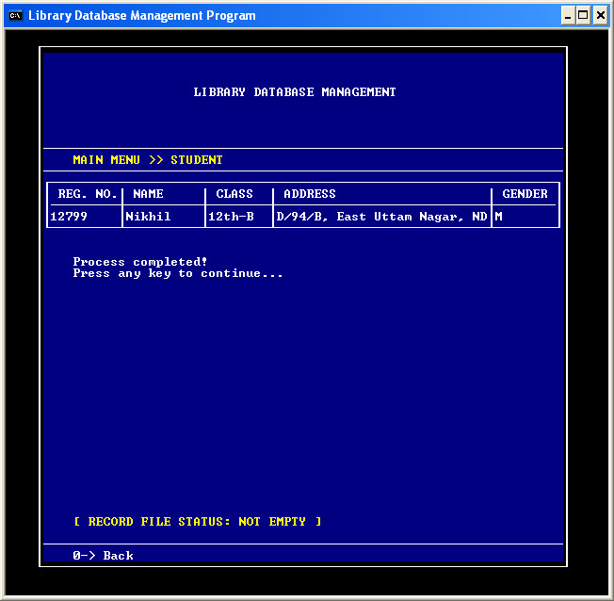Select the NAME column header

pyautogui.click(x=148, y=194)
